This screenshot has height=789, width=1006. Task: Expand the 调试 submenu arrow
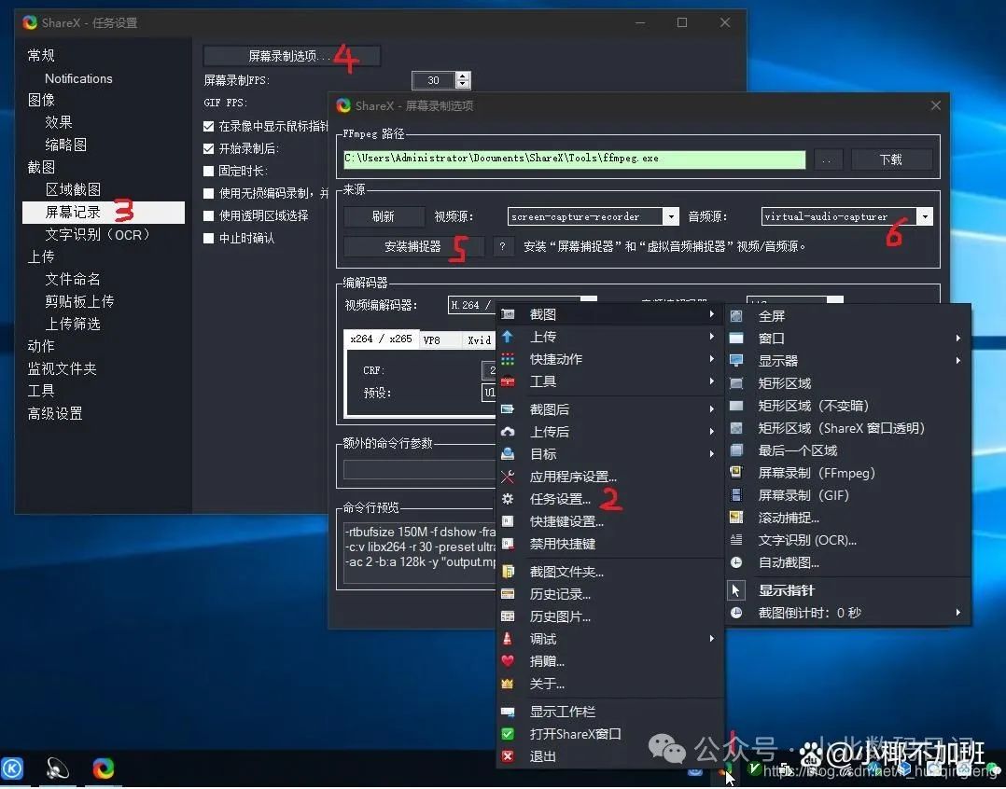(711, 638)
